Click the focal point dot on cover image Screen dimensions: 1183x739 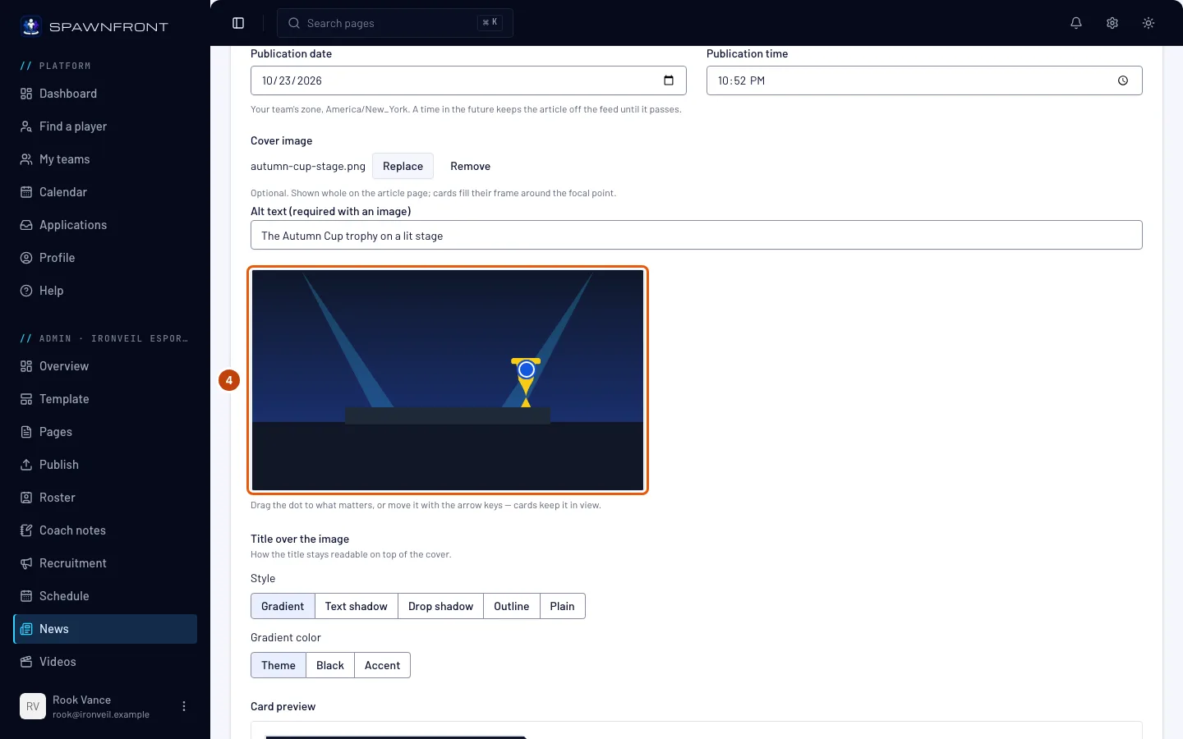[x=527, y=369]
